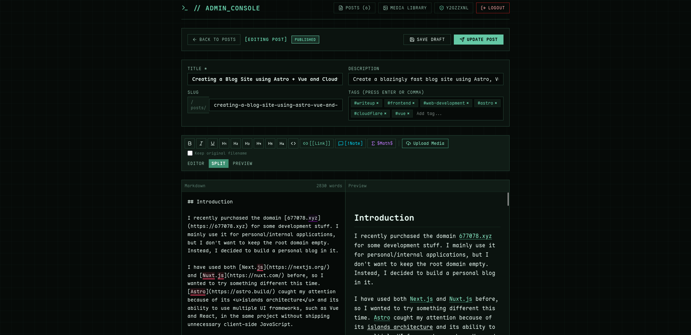Insert H1 heading
The image size is (691, 335).
click(224, 143)
